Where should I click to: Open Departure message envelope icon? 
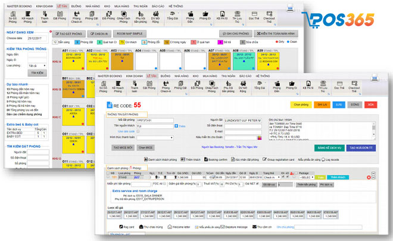(222, 227)
